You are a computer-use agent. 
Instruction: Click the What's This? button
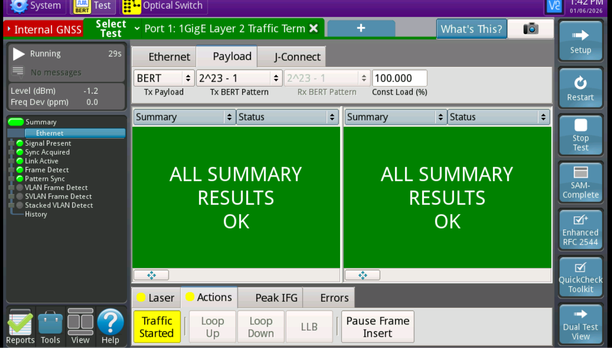[x=471, y=29]
